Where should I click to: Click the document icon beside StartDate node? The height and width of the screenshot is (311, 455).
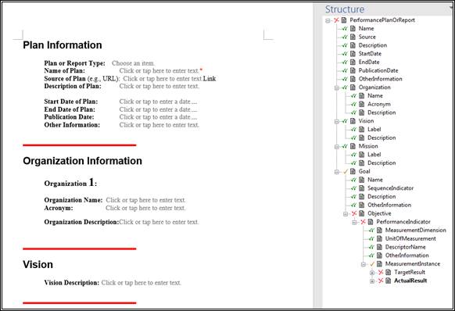pos(353,54)
